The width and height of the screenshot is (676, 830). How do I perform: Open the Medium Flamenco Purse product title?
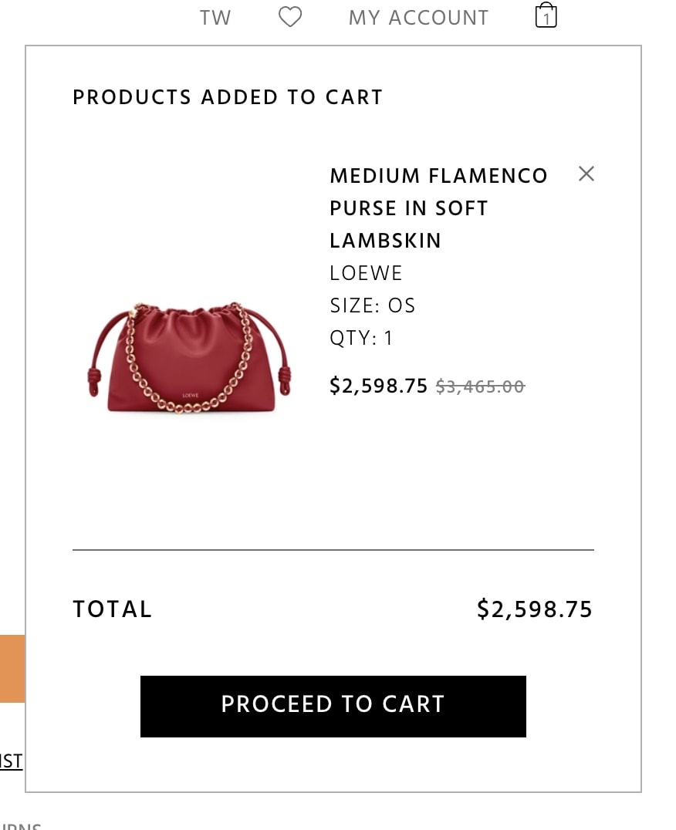pyautogui.click(x=438, y=208)
